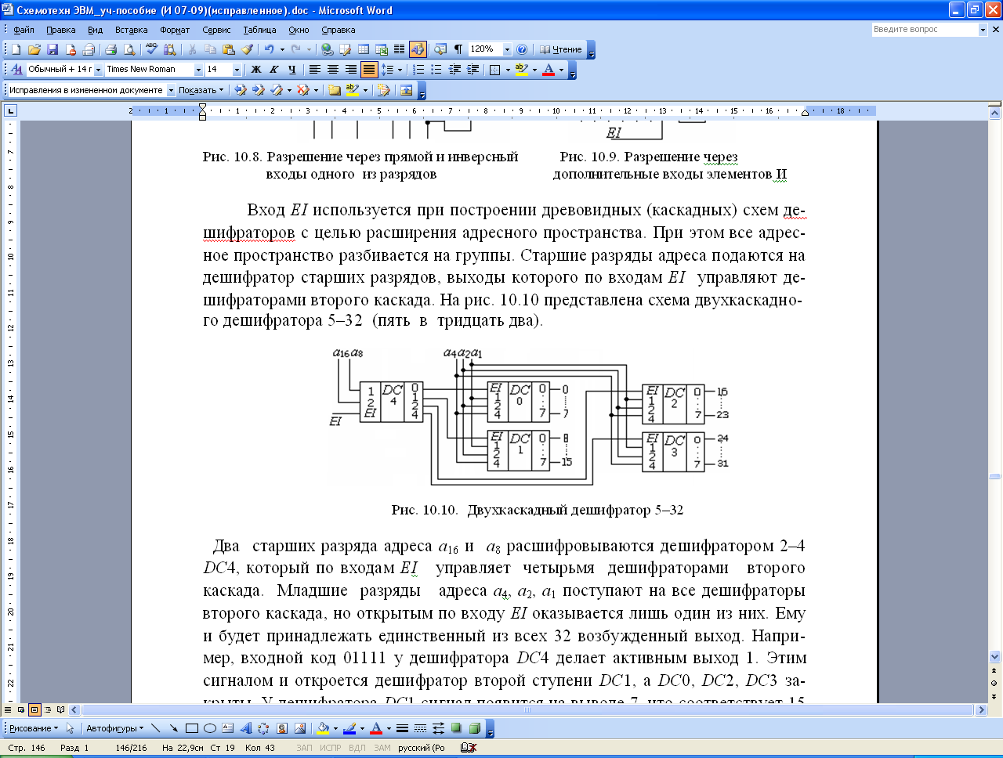Expand the line spacing dropdown arrow
Screen dimensions: 1003x758
[400, 70]
